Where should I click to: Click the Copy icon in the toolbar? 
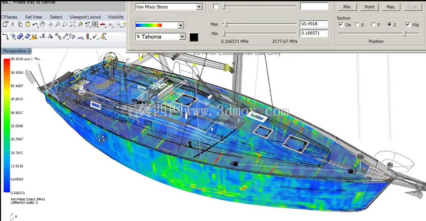point(20,24)
